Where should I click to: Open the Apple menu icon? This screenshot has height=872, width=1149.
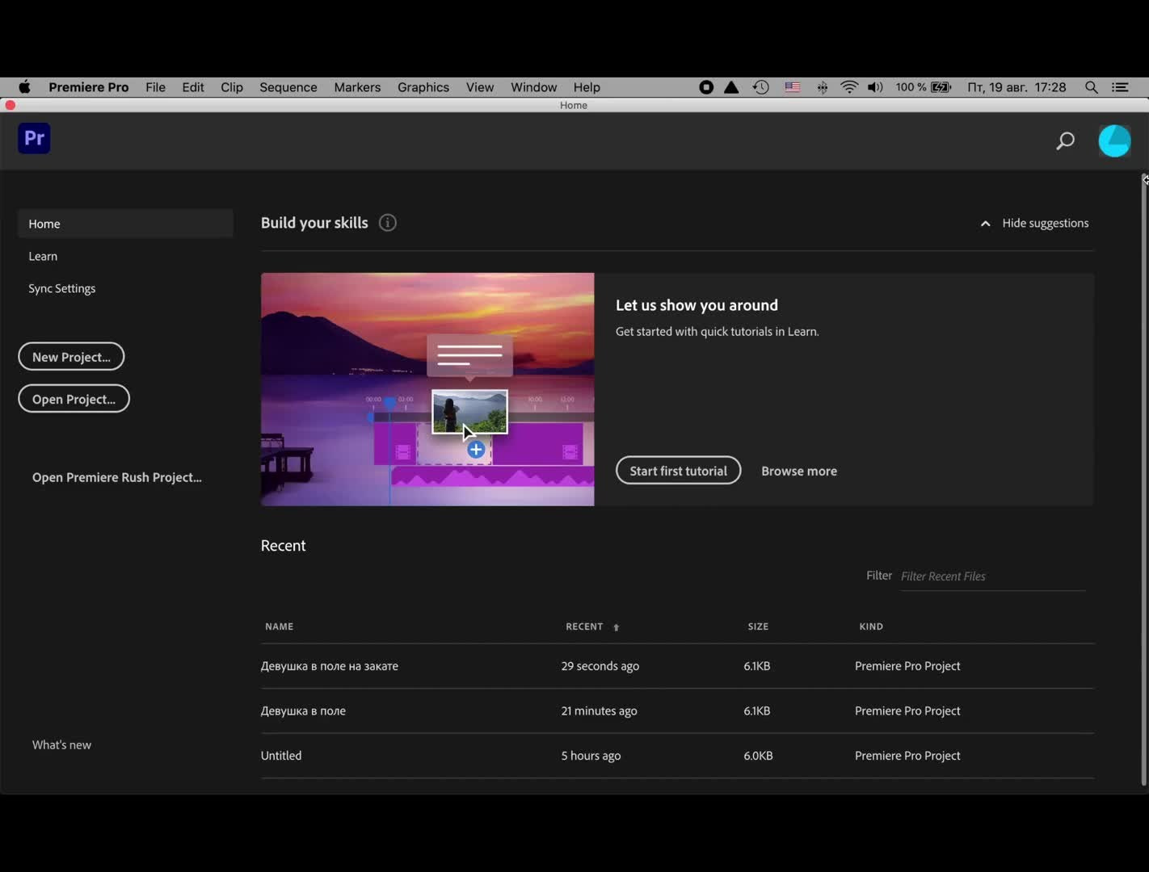click(24, 87)
